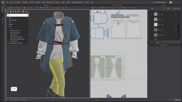Select the Pant - Hard fabric row
This screenshot has height=102, width=182.
tap(164, 20)
